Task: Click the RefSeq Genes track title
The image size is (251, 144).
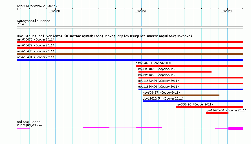Action: 28,122
